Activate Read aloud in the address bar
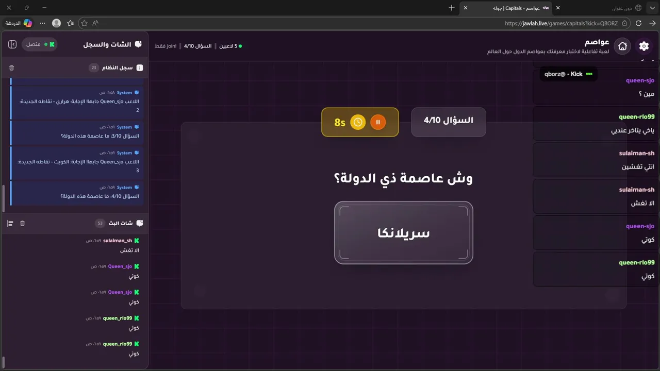This screenshot has height=371, width=660. coord(95,23)
